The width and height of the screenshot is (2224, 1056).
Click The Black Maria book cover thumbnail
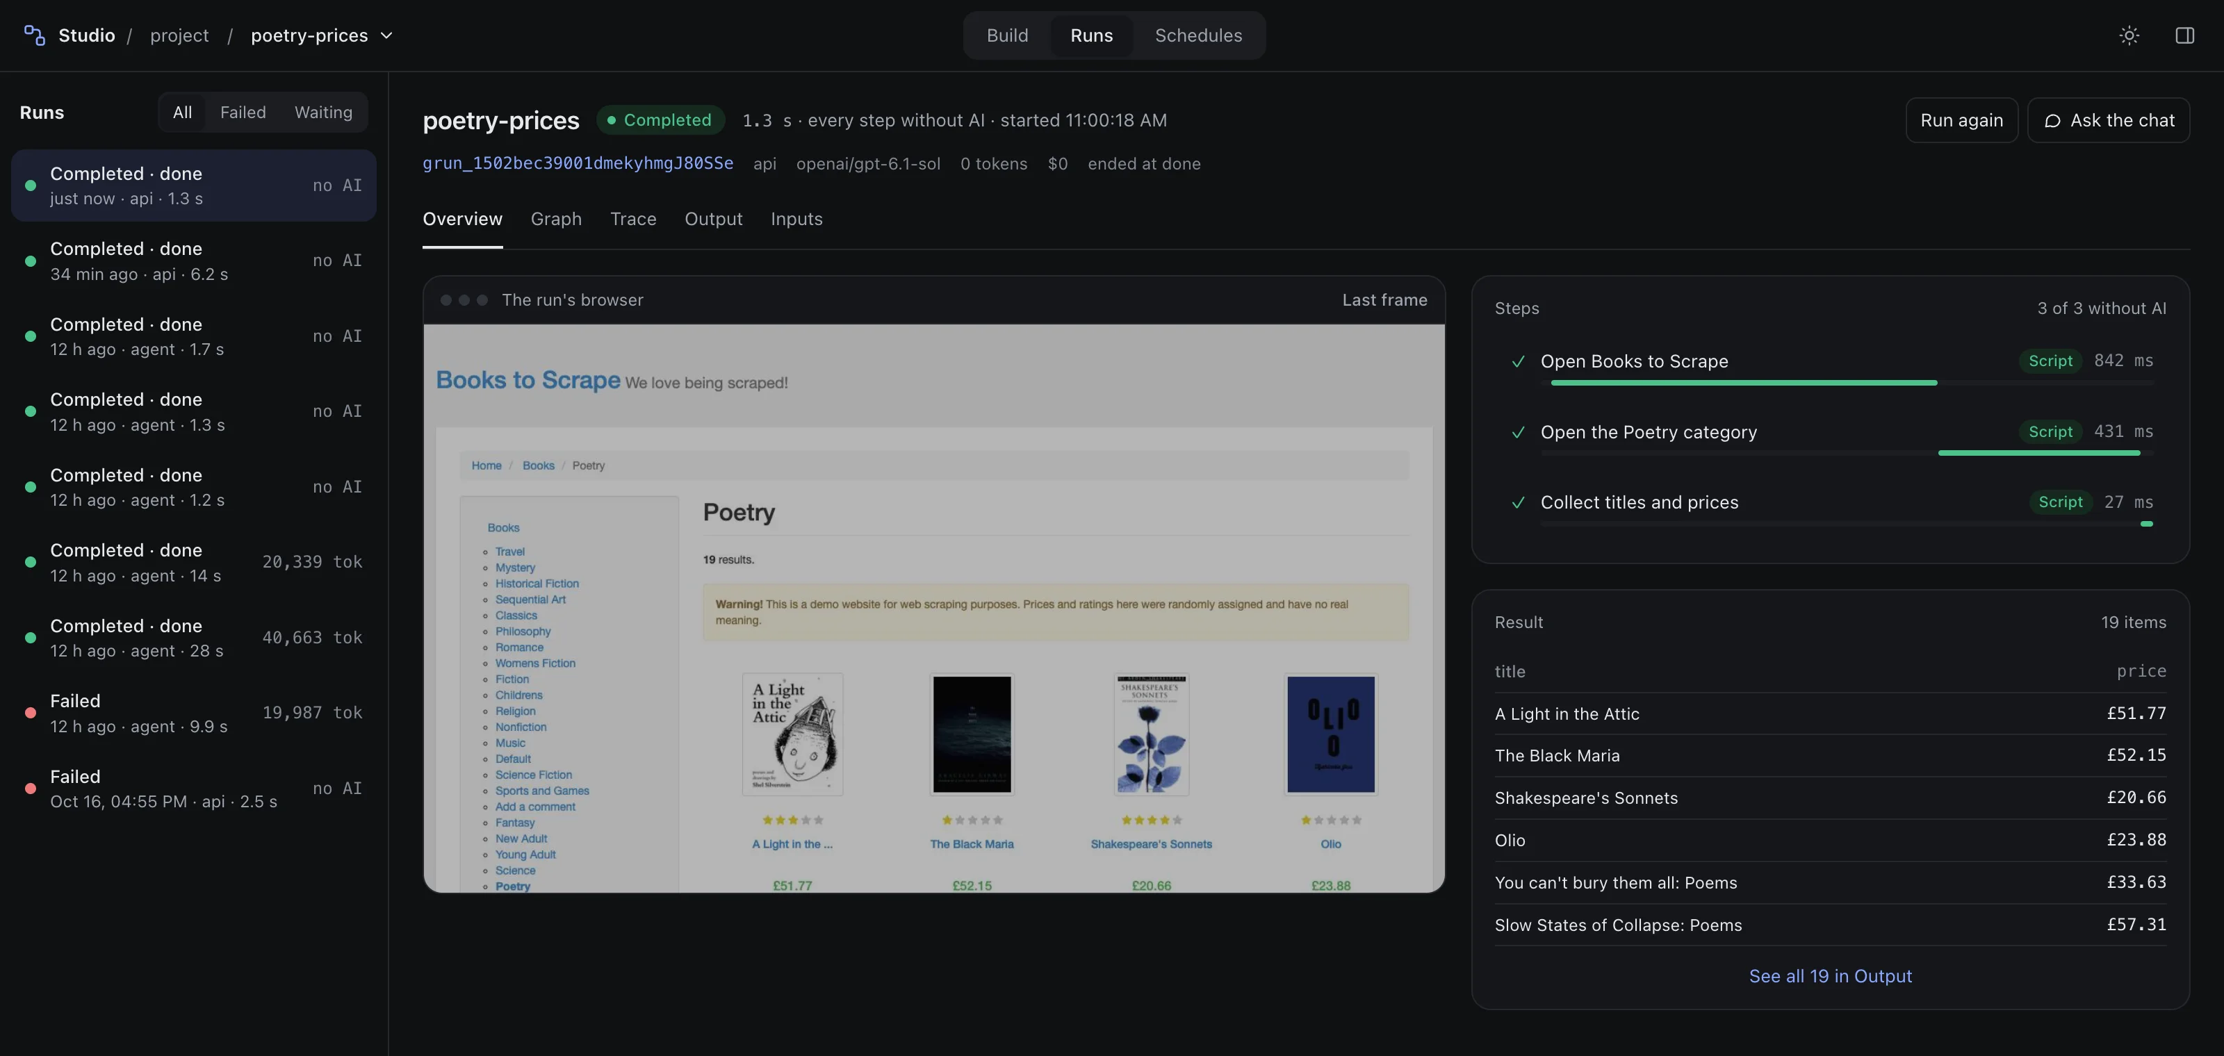point(972,734)
